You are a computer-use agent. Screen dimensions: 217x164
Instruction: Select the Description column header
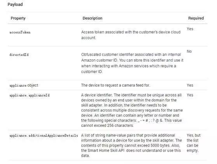93,18
